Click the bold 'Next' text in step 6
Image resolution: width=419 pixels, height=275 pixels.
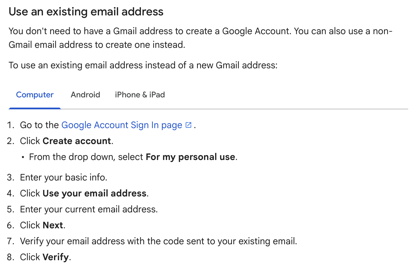point(53,225)
